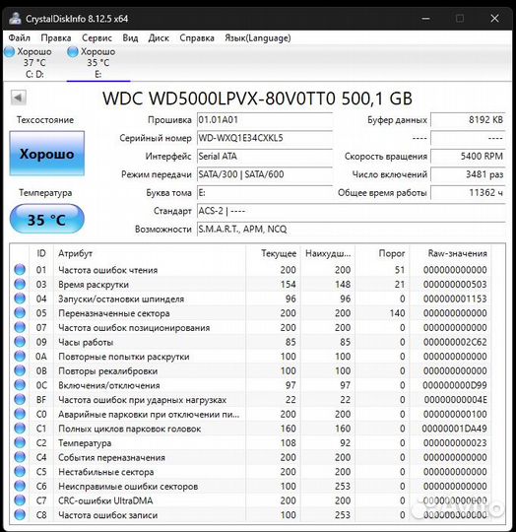Click the 11362 ч power-on hours field
The width and height of the screenshot is (516, 532).
468,193
